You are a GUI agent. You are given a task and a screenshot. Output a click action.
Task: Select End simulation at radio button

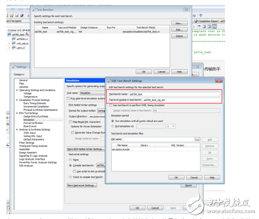pyautogui.click(x=112, y=126)
